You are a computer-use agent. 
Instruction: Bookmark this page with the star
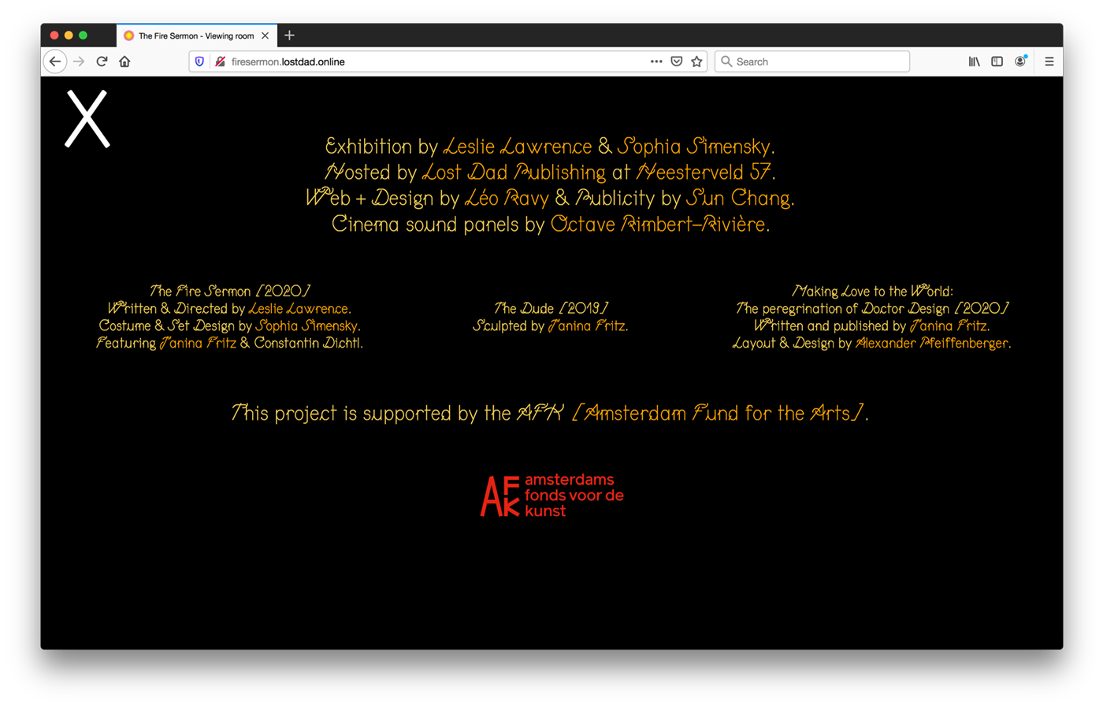click(696, 61)
